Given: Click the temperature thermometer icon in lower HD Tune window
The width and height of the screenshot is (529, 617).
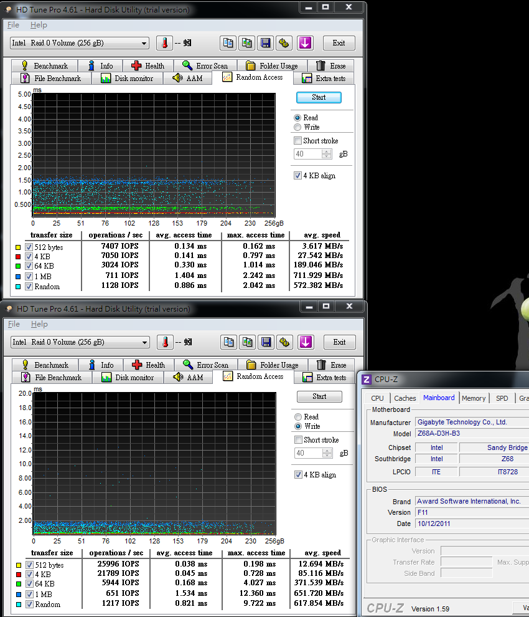Looking at the screenshot, I should pyautogui.click(x=166, y=342).
